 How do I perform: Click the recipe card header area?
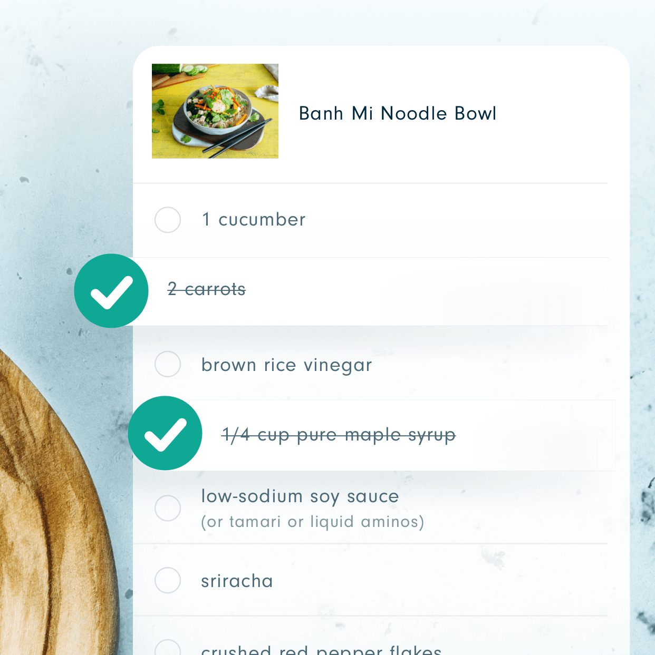coord(381,114)
